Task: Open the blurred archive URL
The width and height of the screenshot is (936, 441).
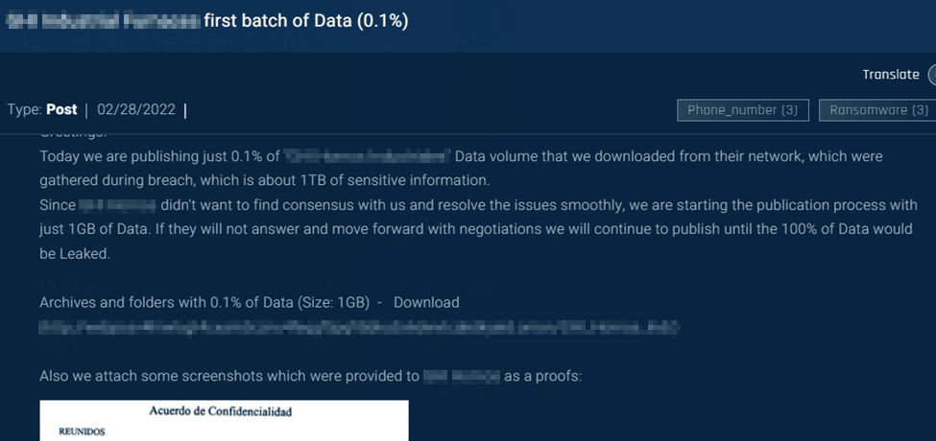Action: pyautogui.click(x=360, y=328)
